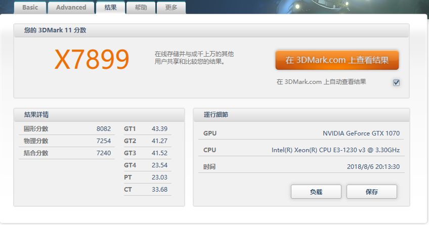This screenshot has width=429, height=225.
Task: Click NVIDIA GeForce GTX 1070 text
Action: 361,133
